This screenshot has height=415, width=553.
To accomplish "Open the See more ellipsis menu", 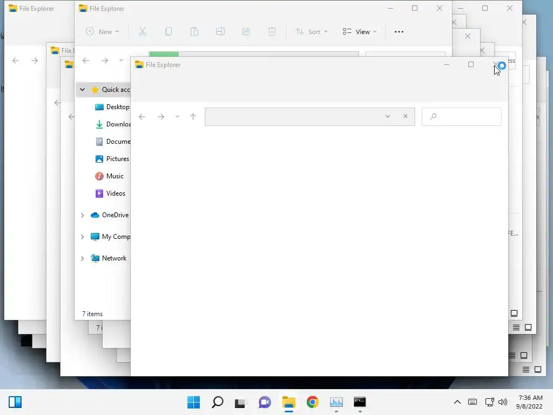I will click(x=399, y=32).
